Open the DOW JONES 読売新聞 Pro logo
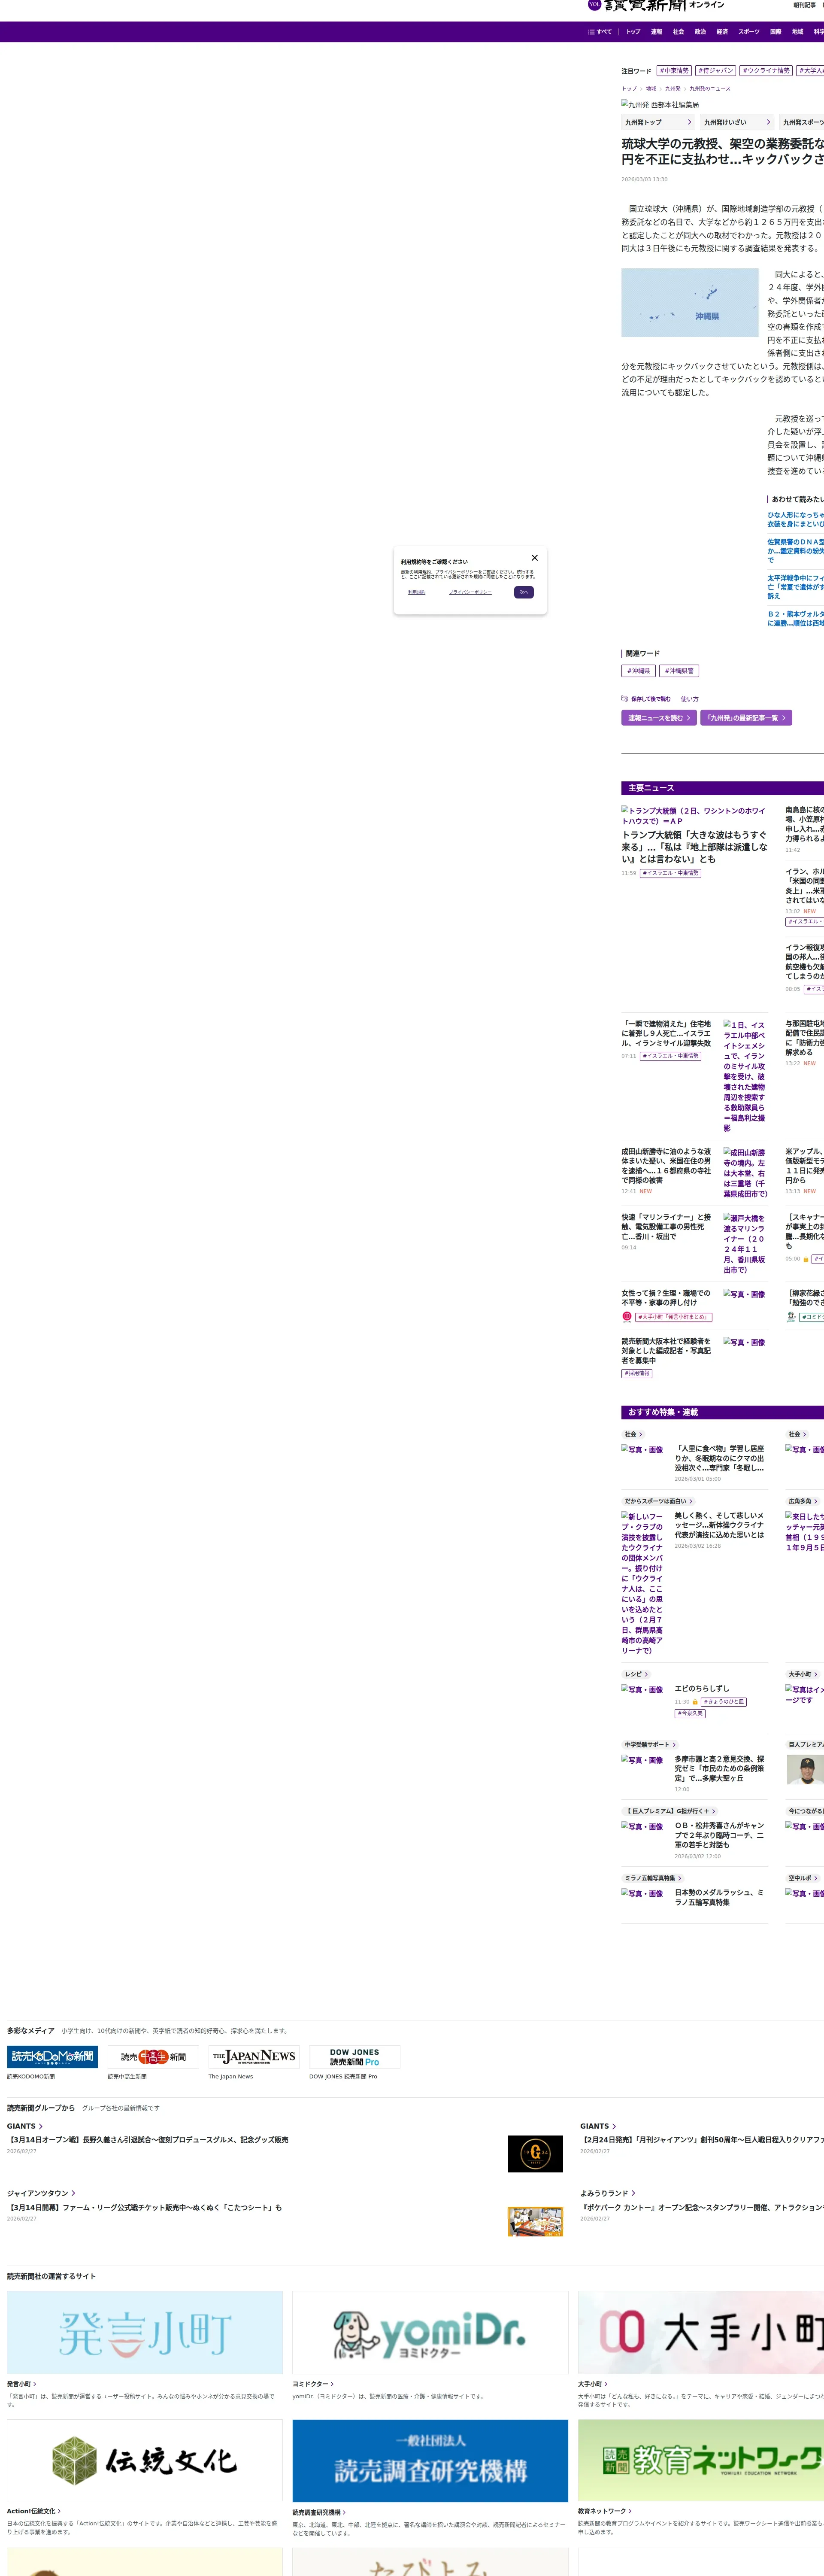Viewport: 824px width, 2576px height. click(x=354, y=2057)
